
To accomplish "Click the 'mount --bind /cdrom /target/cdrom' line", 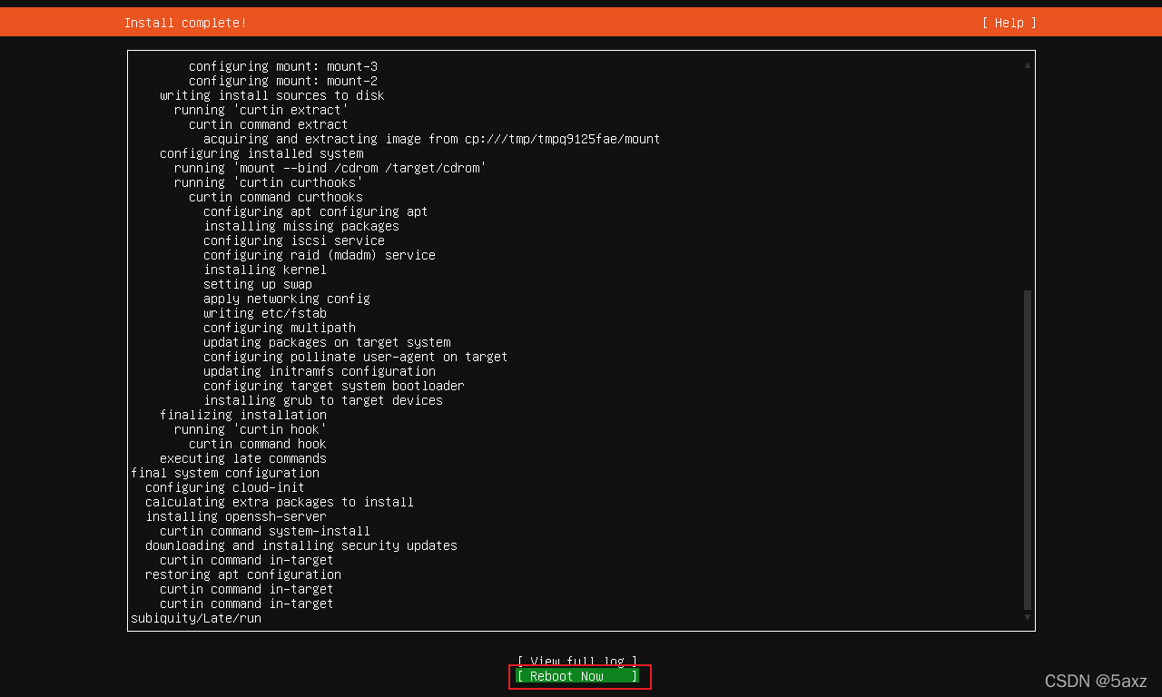I will 330,168.
